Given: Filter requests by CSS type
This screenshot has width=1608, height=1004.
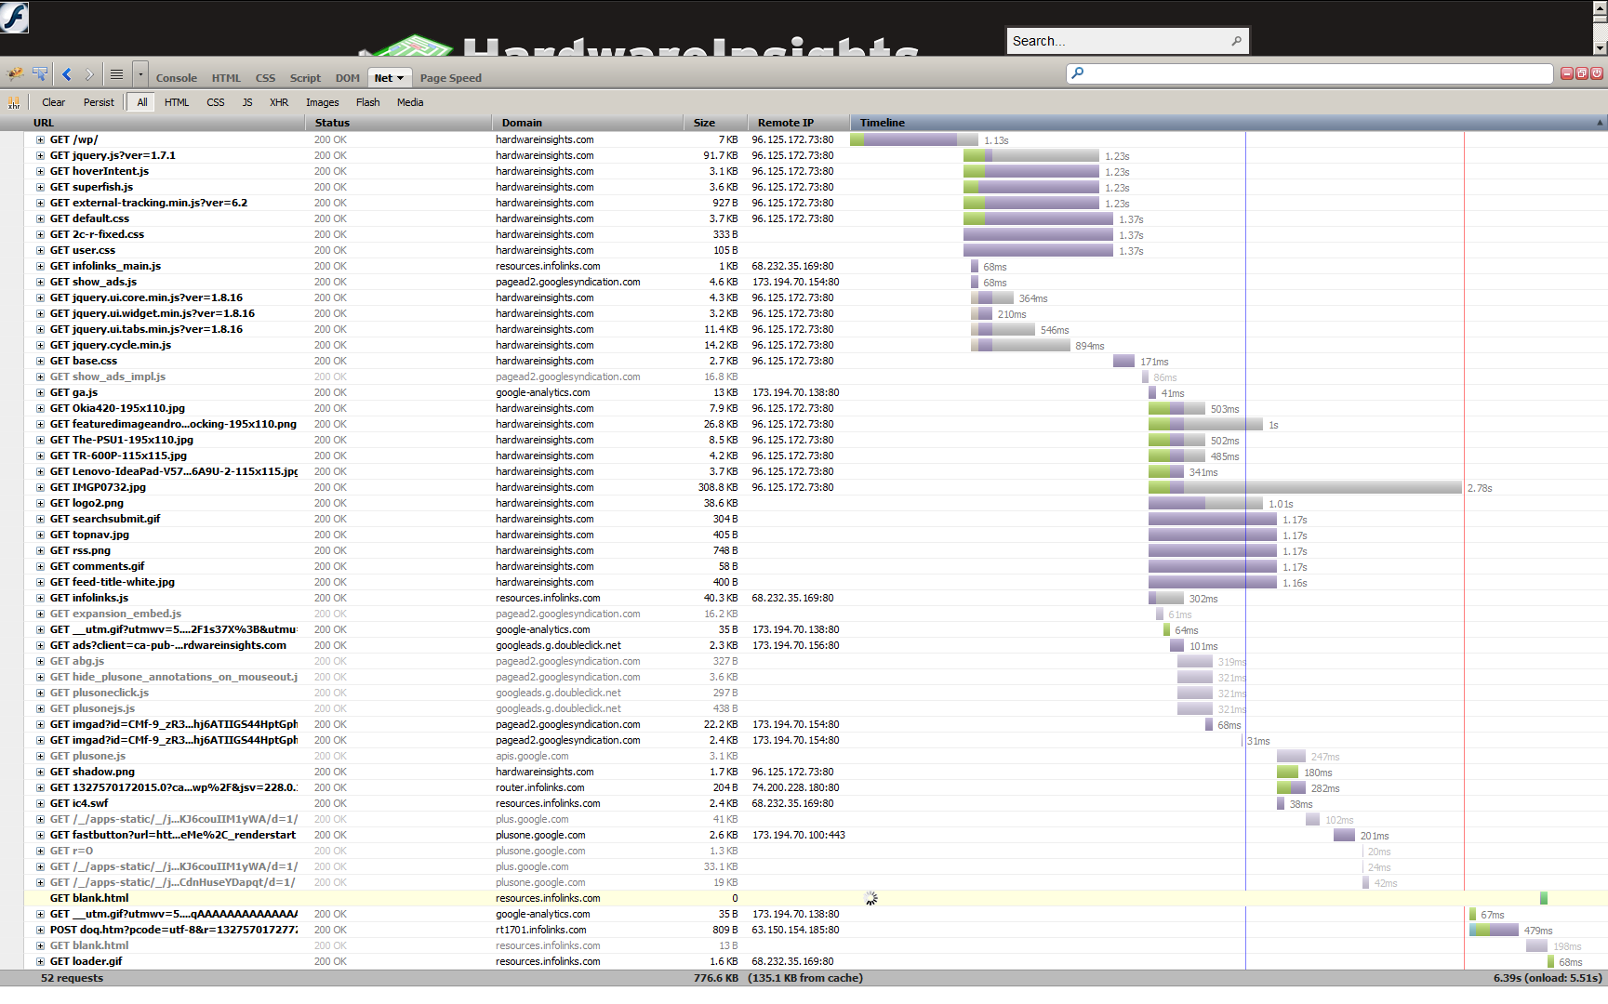Looking at the screenshot, I should [x=216, y=102].
